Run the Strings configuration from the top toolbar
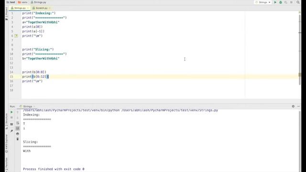 275,2
